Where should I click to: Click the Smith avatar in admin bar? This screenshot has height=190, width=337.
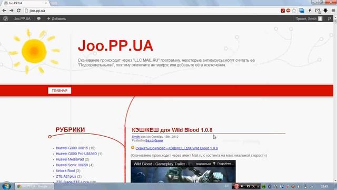(x=320, y=19)
